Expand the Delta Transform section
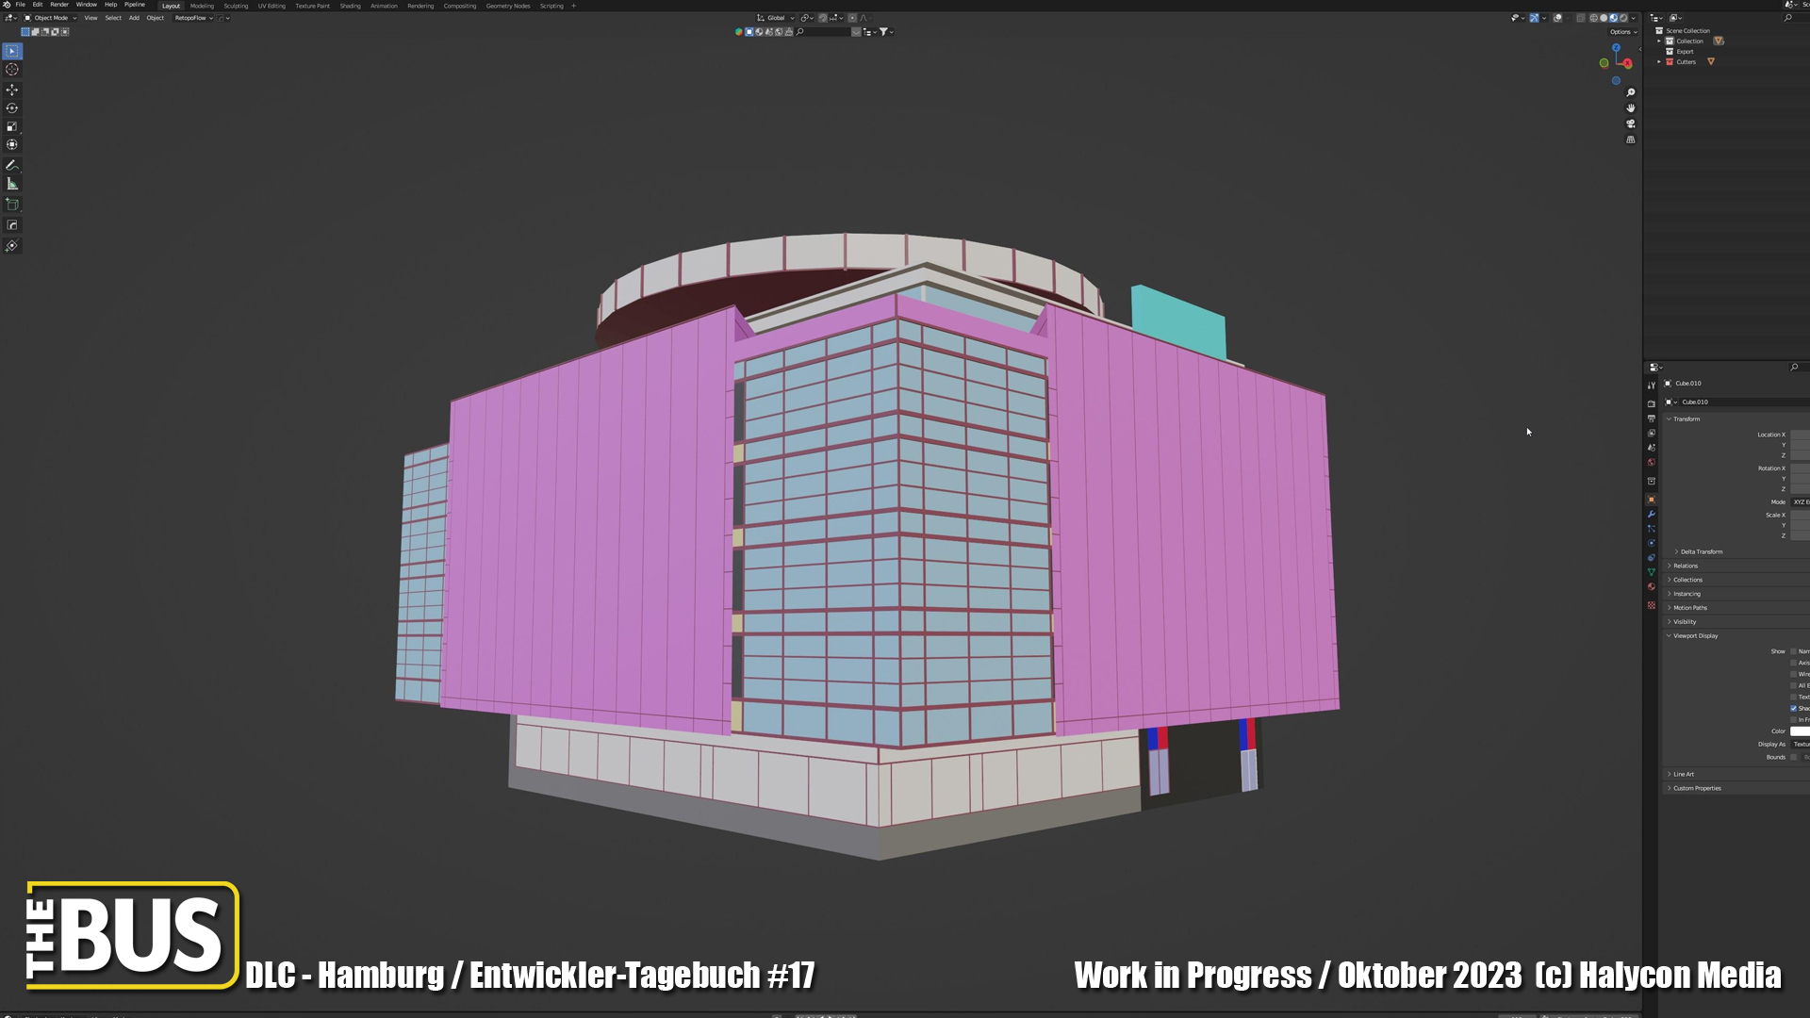Image resolution: width=1810 pixels, height=1018 pixels. point(1700,551)
